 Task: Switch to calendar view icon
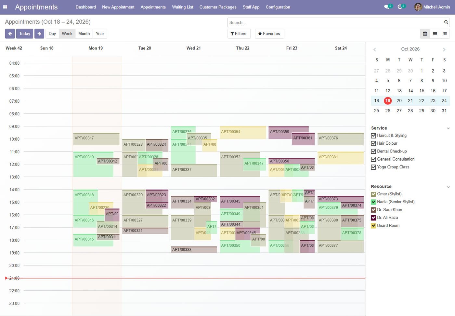coord(425,34)
